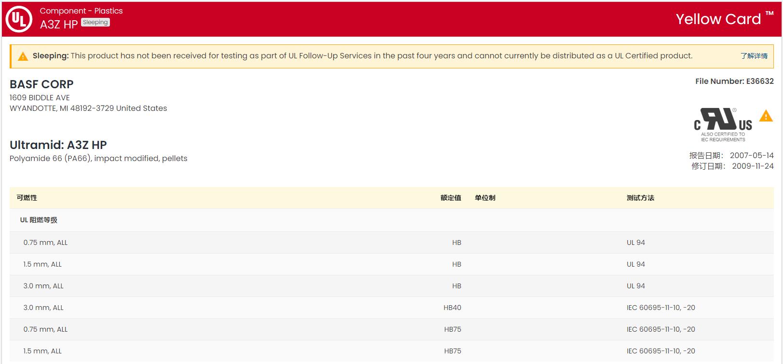Click the Sleeping status badge
Viewport: 783px width, 364px height.
(95, 22)
